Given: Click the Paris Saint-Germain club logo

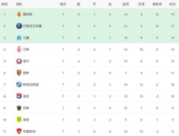Looking at the screenshot, I should pos(19,26).
